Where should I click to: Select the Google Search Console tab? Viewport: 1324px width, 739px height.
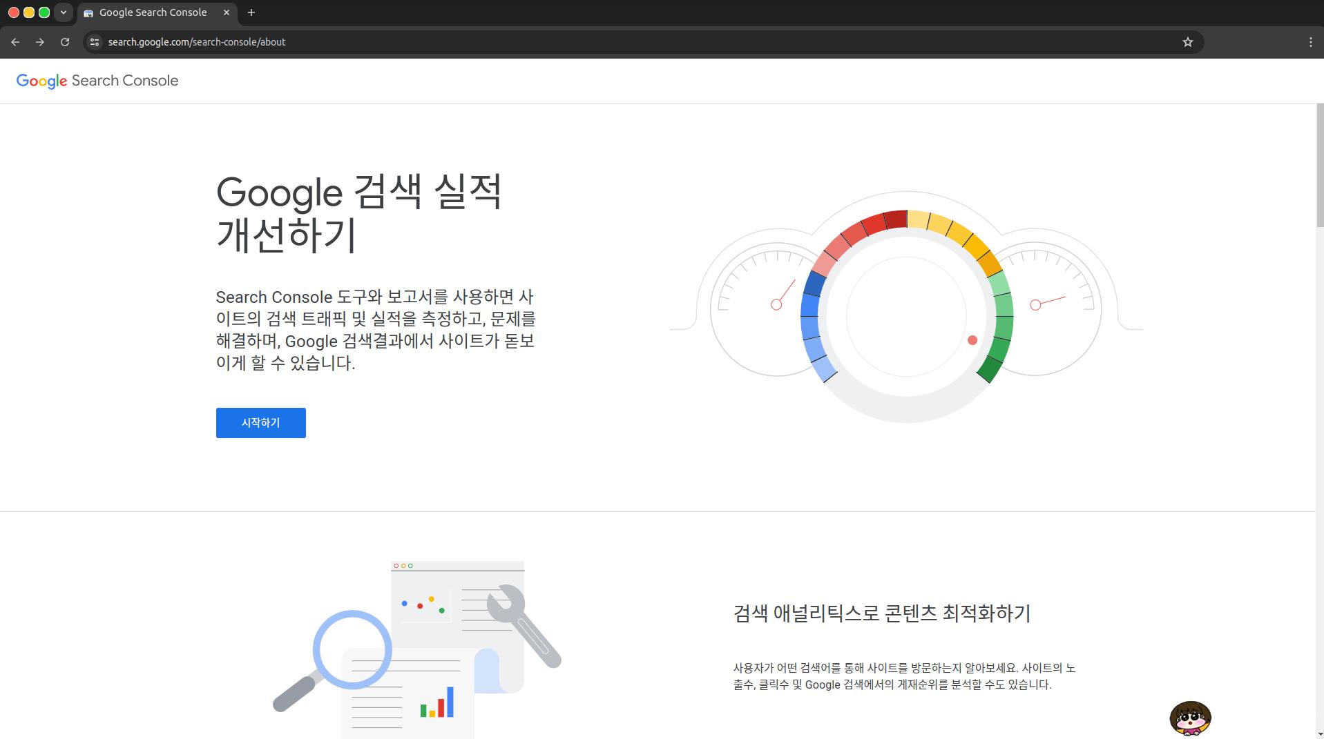click(x=157, y=12)
